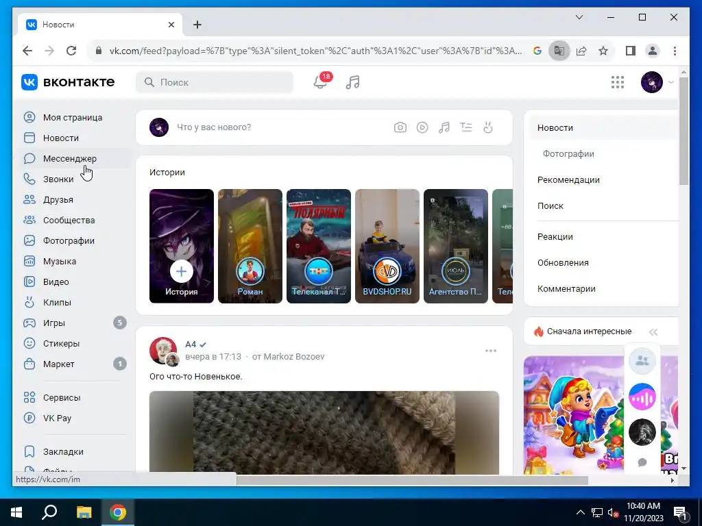Open notifications bell with 18 badge
Image resolution: width=702 pixels, height=526 pixels.
322,82
